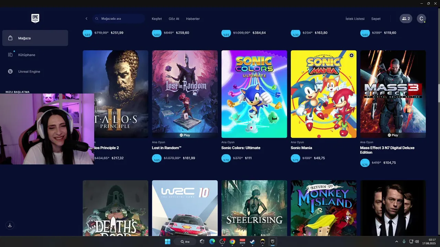Click the ₺217,32 price of Talos Principle 2
The width and height of the screenshot is (440, 247).
pyautogui.click(x=118, y=158)
